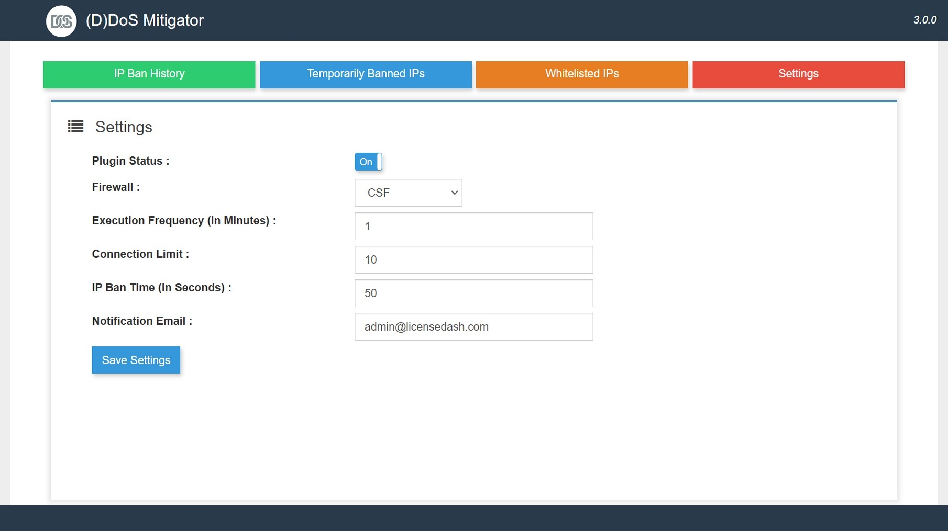
Task: Click the IP Ban Time label
Action: 161,288
